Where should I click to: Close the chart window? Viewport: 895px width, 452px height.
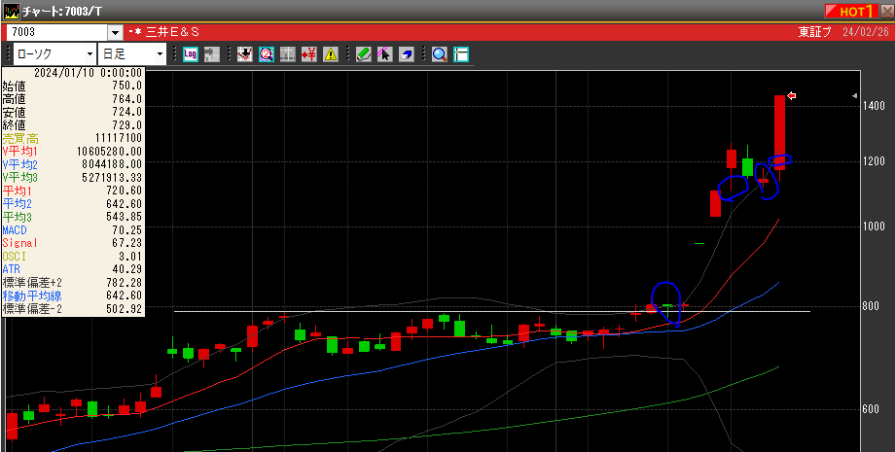click(886, 11)
